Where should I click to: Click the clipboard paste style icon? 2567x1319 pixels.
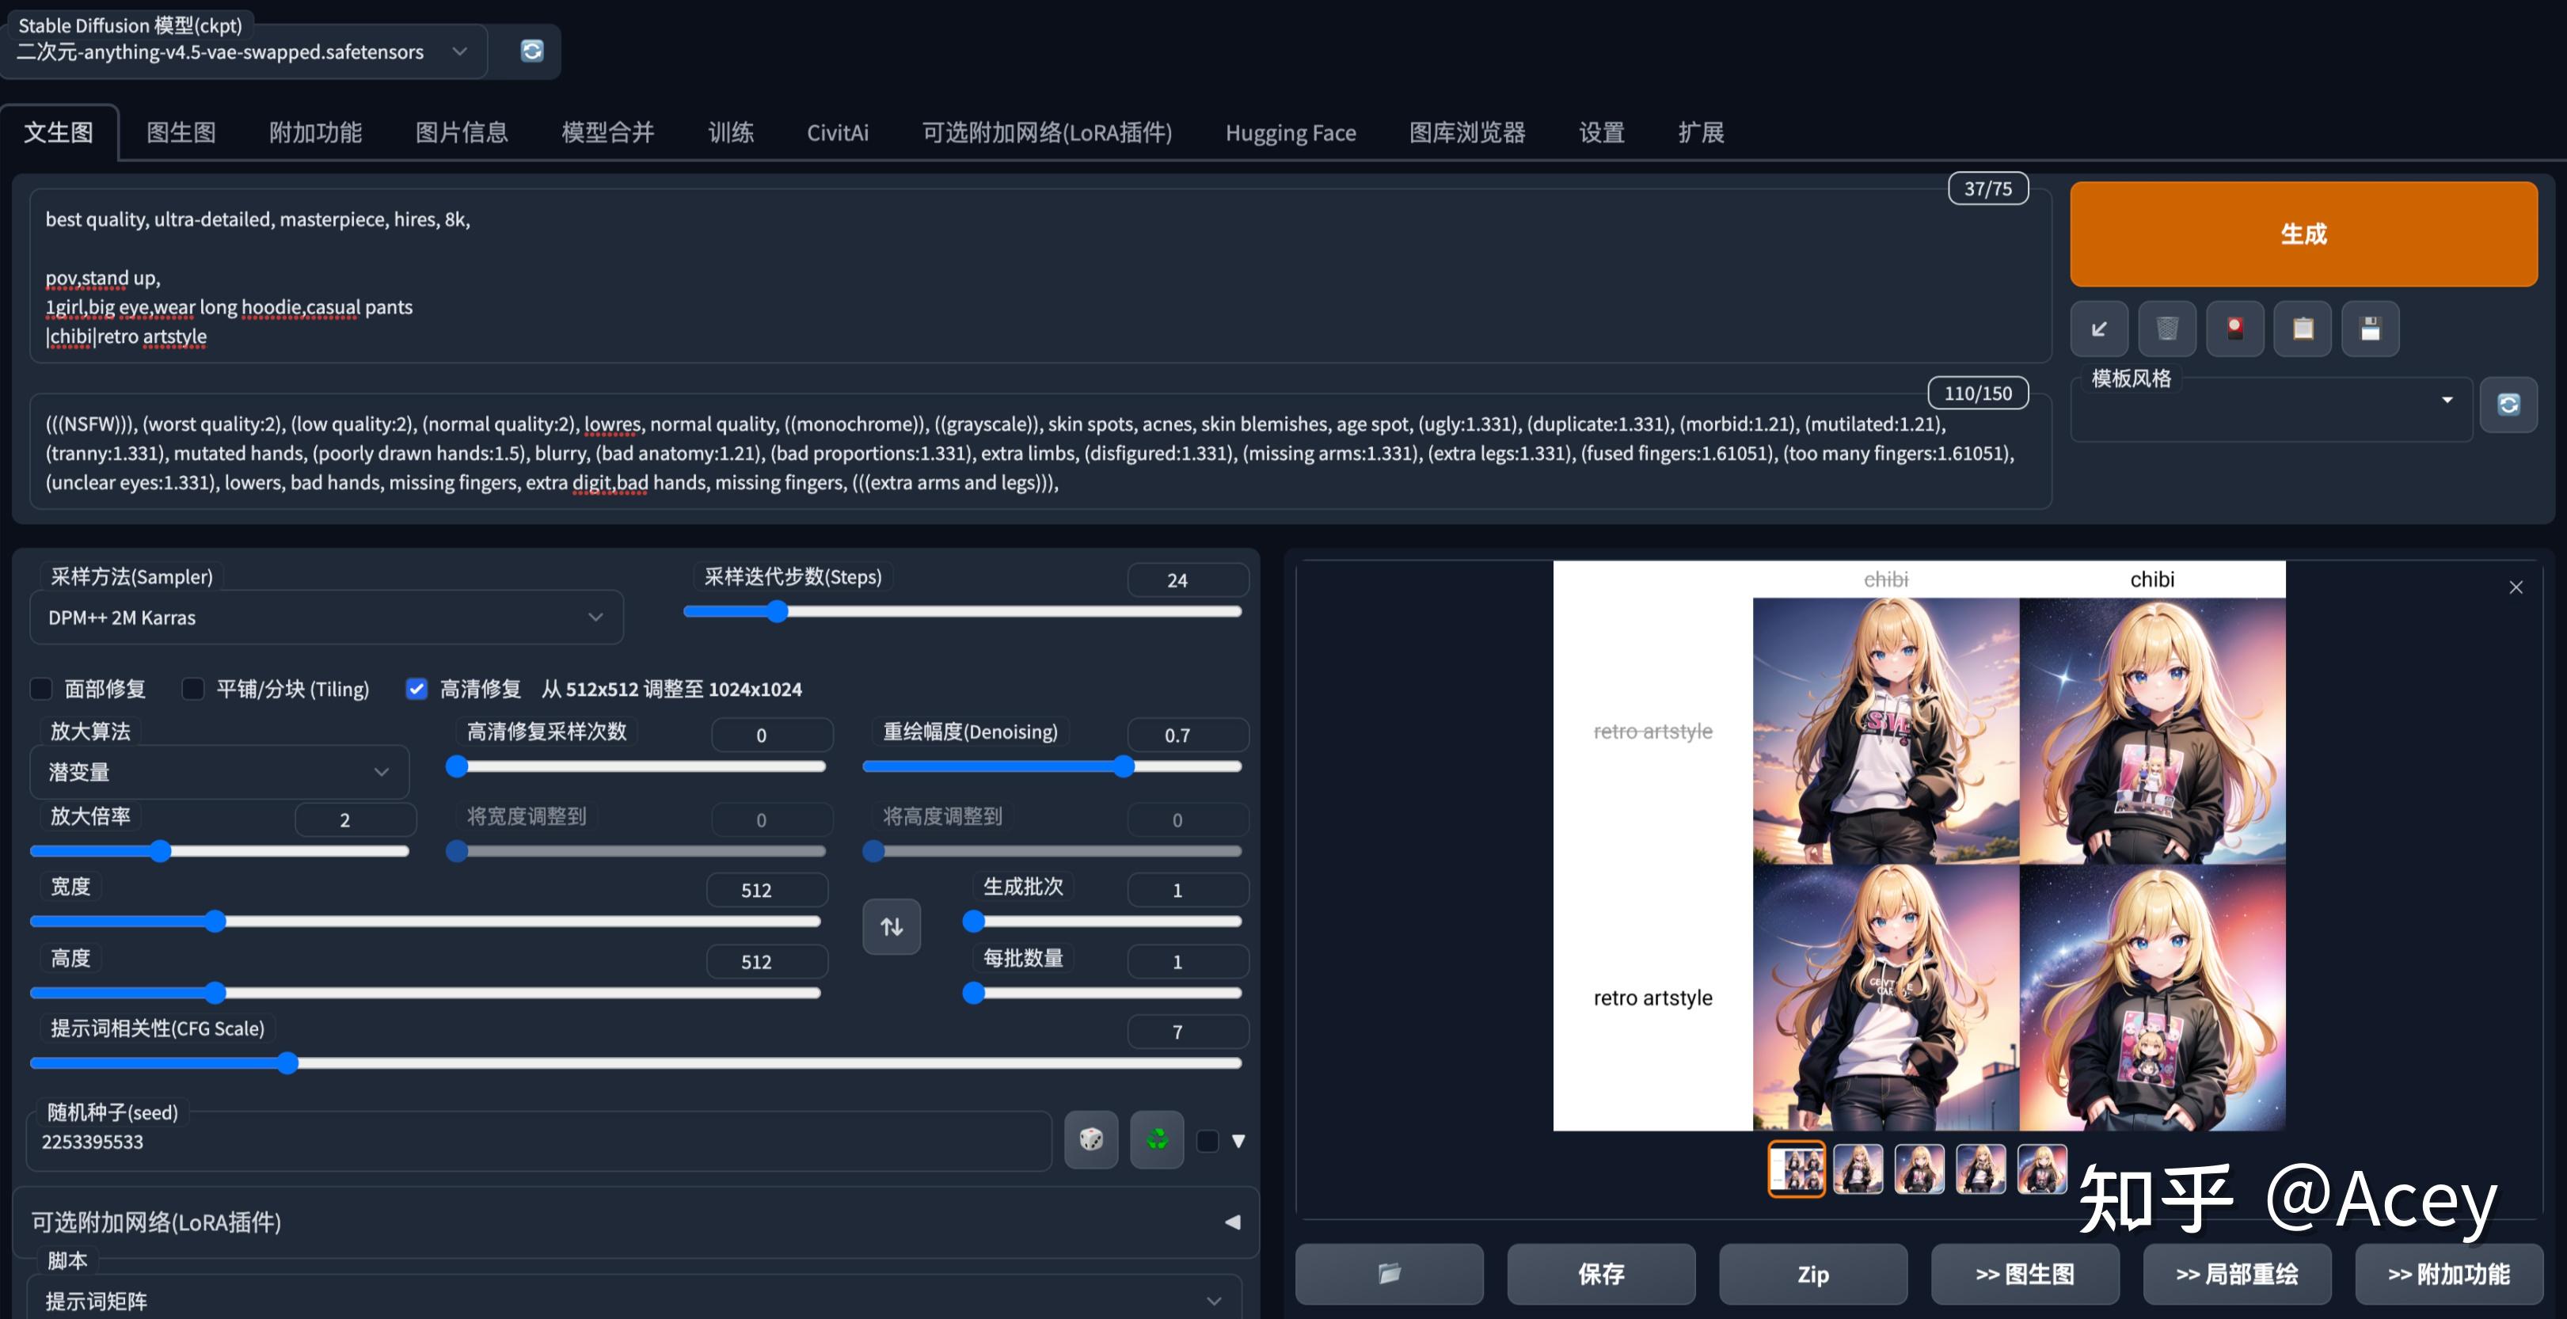[2302, 329]
